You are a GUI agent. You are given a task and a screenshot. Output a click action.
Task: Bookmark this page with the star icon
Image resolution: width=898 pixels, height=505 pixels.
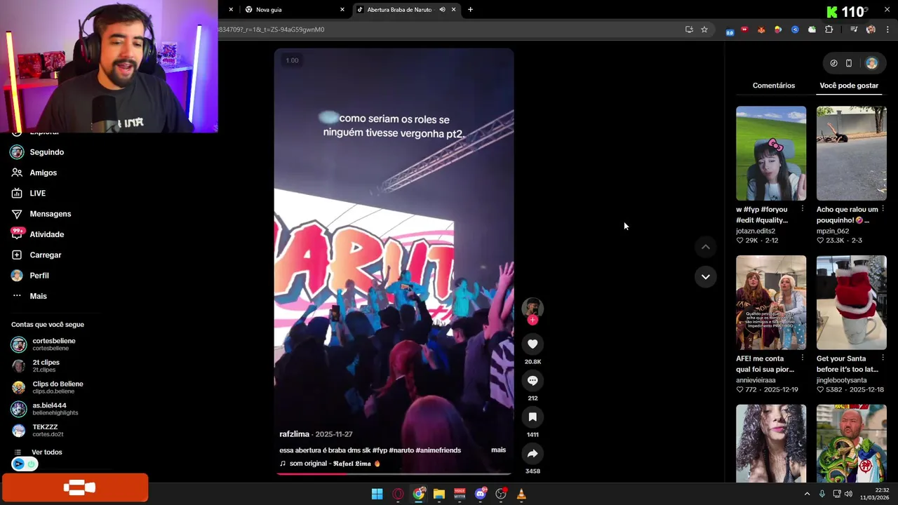[x=704, y=29]
